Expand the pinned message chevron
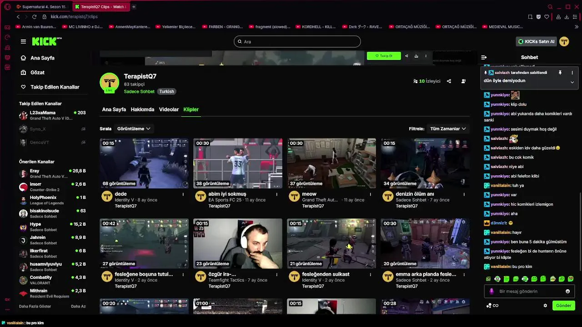 [x=572, y=82]
